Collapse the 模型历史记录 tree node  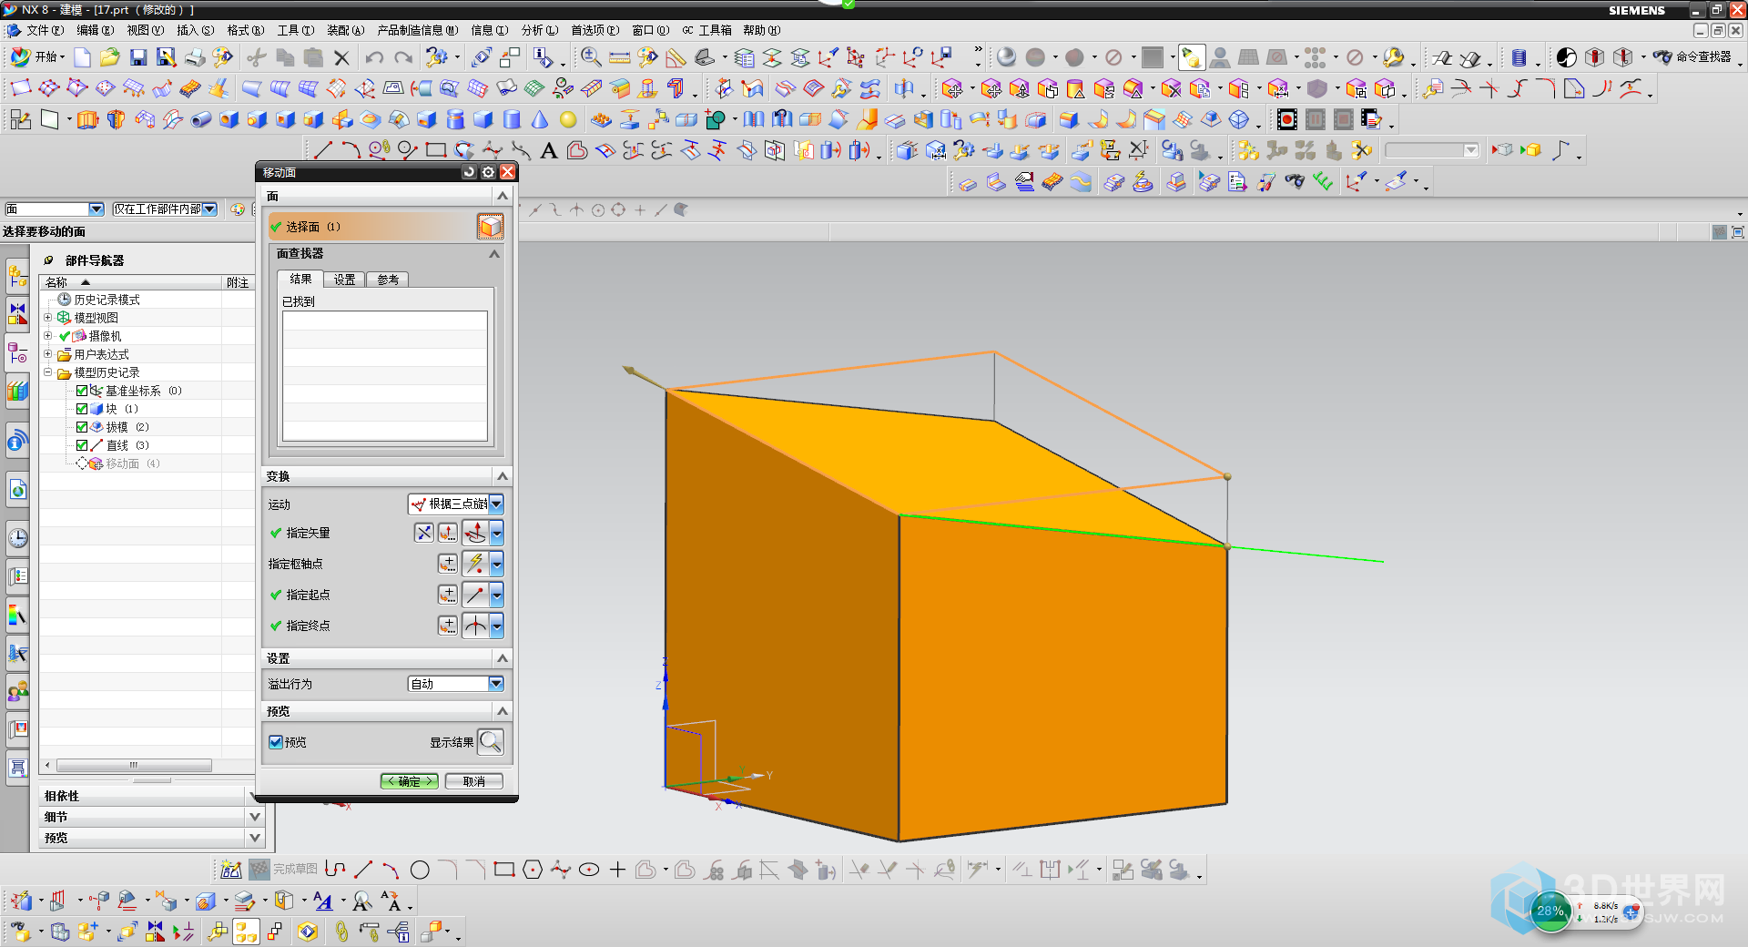click(48, 372)
